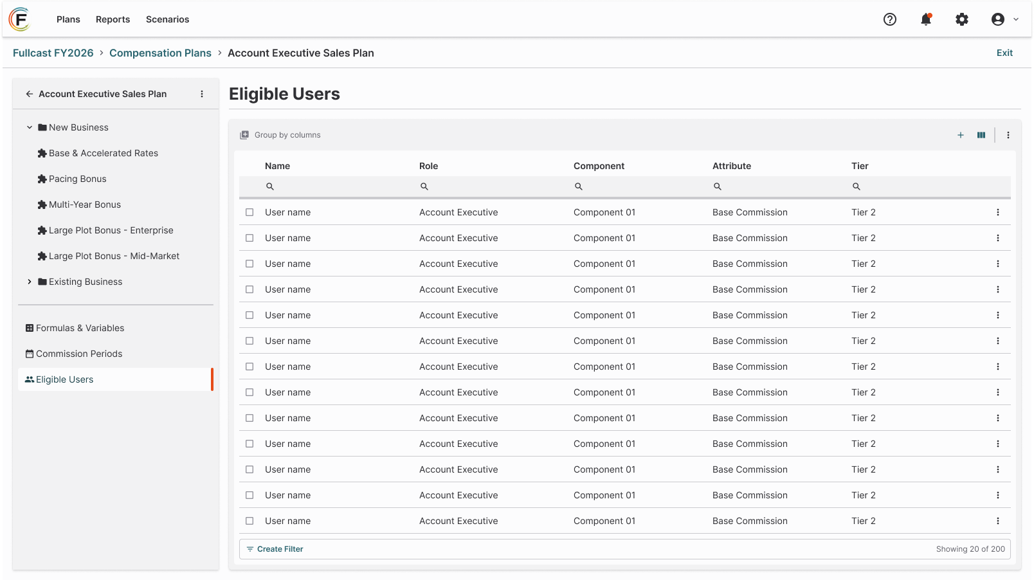Viewport: 1034px width, 580px height.
Task: Open first row's kebab actions menu
Action: point(998,212)
